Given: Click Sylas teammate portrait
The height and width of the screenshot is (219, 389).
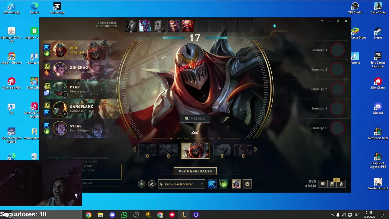Looking at the screenshot, I should pos(60,128).
